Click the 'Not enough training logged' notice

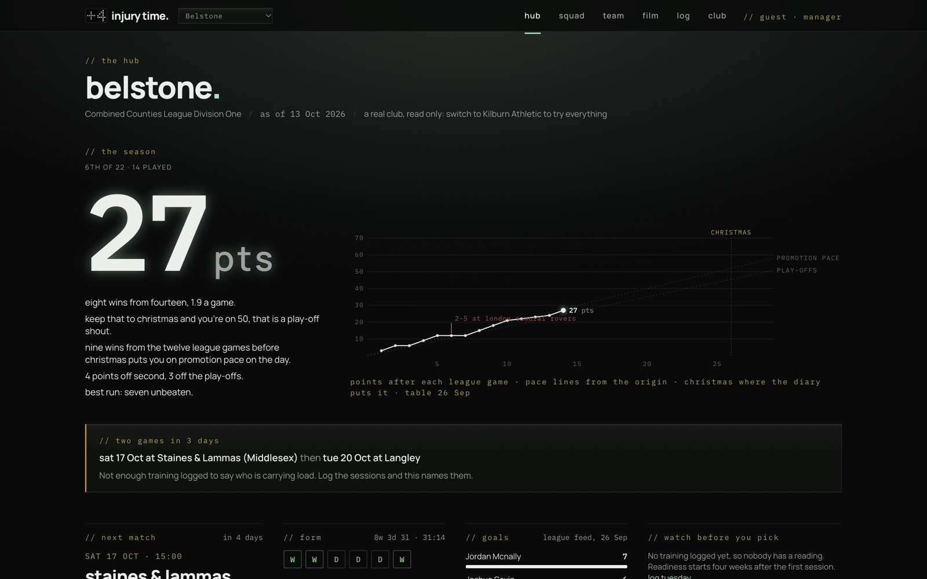click(286, 475)
